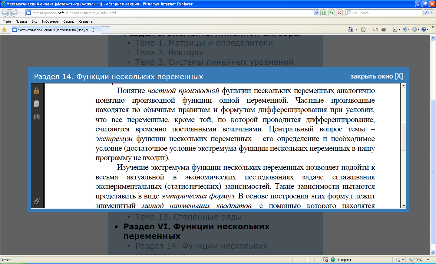The image size is (436, 264).
Task: Click the Интернет security zone indicator
Action: pos(341,260)
